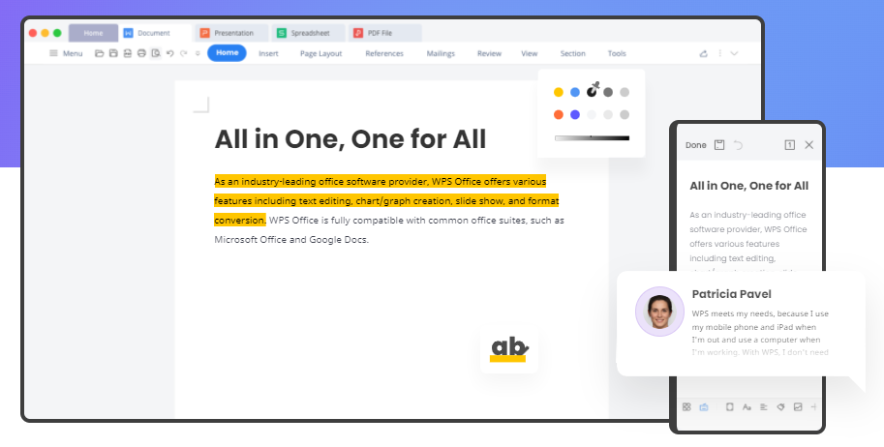Image resolution: width=884 pixels, height=447 pixels.
Task: Tap the mobile insert picture icon
Action: (798, 407)
